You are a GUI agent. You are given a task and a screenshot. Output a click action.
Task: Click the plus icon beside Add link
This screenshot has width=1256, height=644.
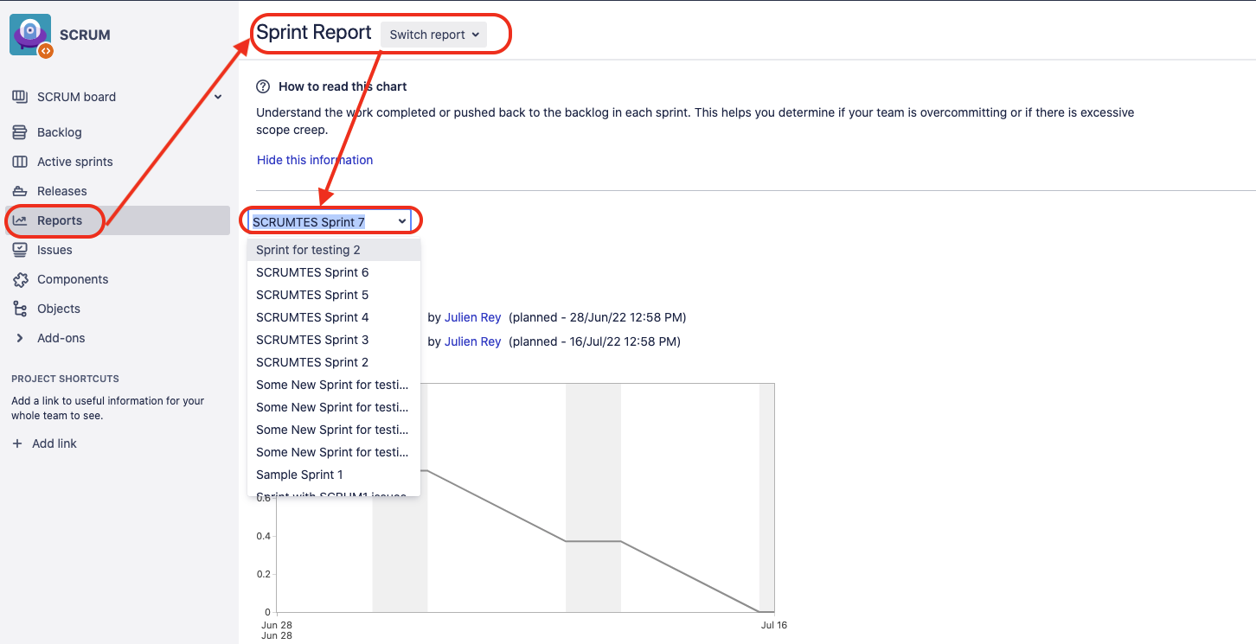(x=18, y=443)
